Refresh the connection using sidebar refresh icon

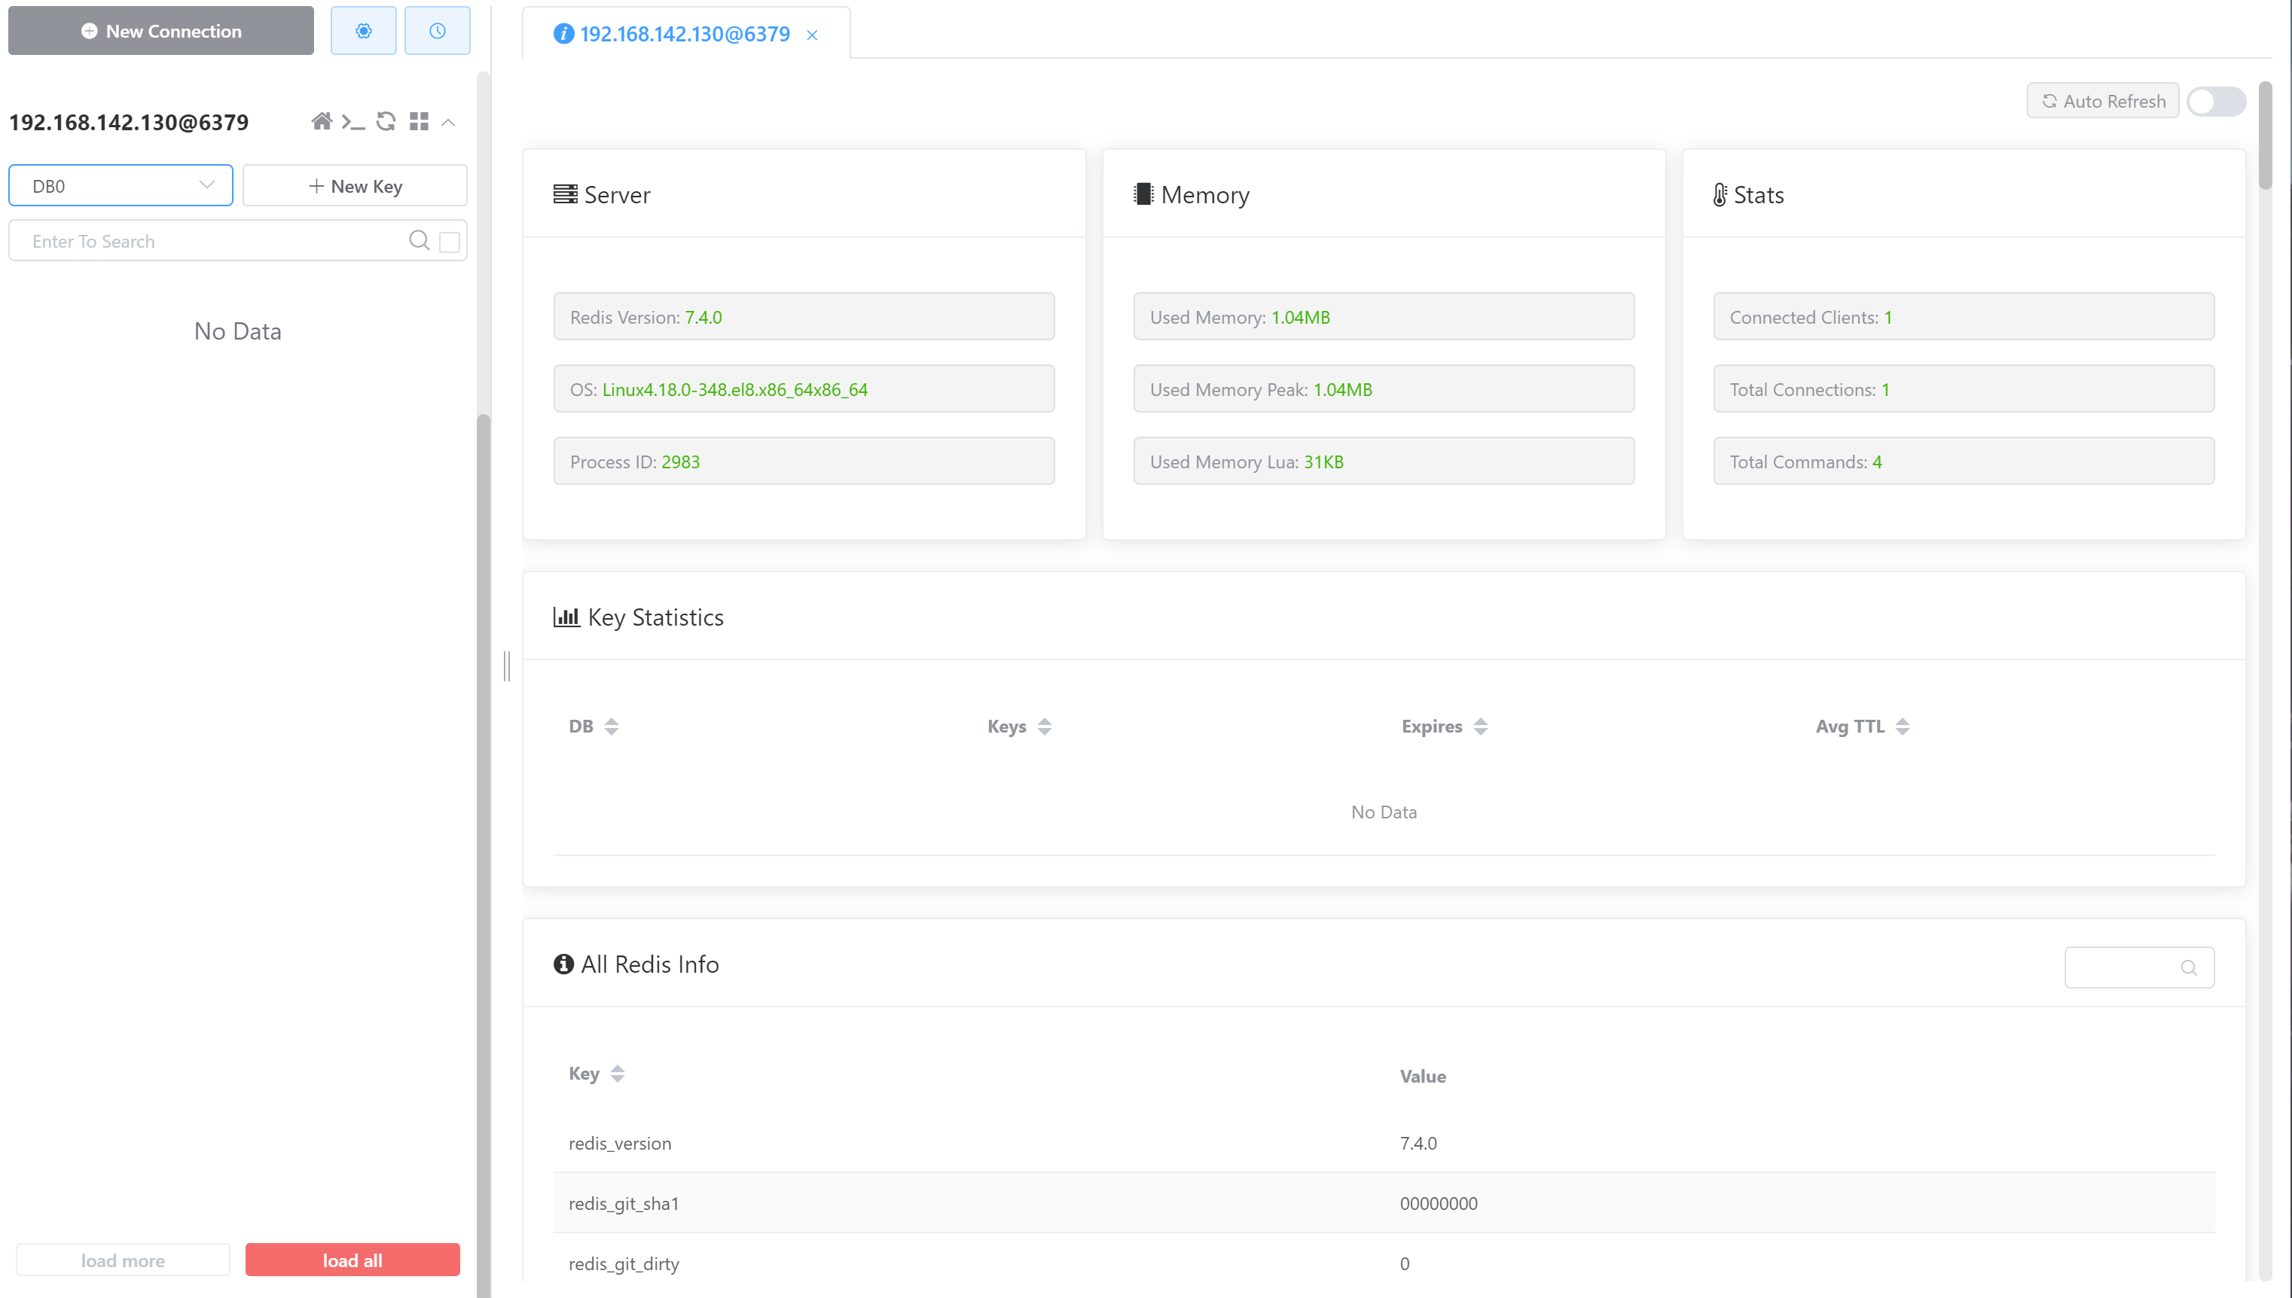[386, 121]
